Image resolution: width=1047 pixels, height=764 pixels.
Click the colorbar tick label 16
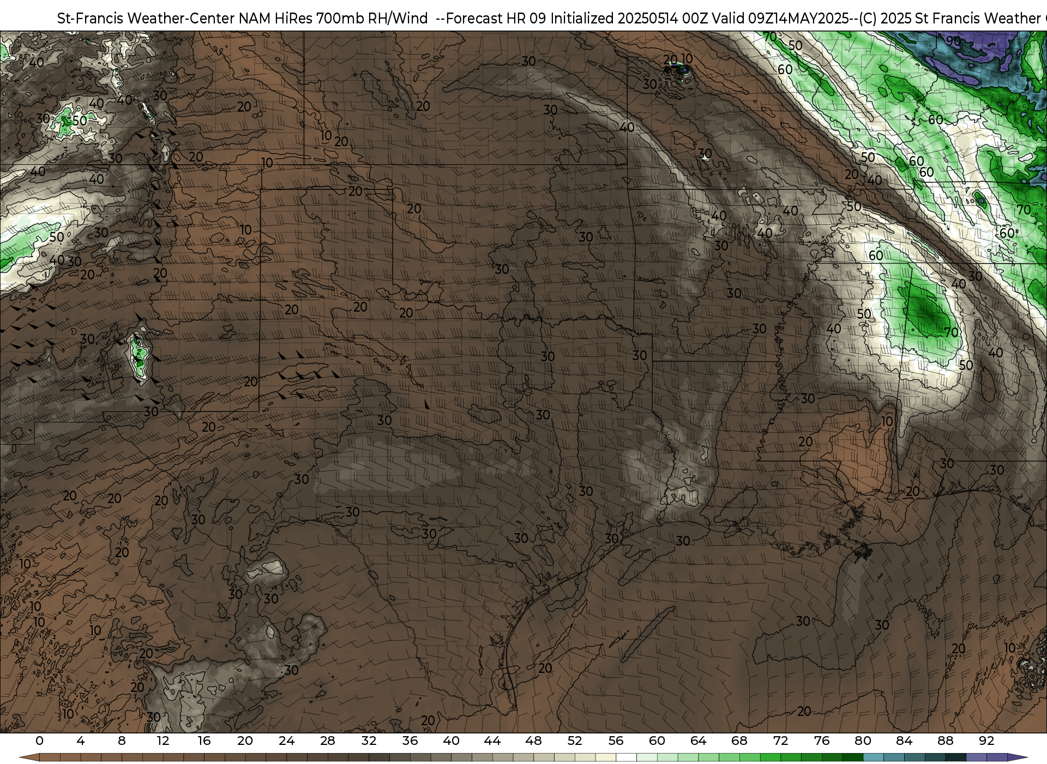(204, 741)
